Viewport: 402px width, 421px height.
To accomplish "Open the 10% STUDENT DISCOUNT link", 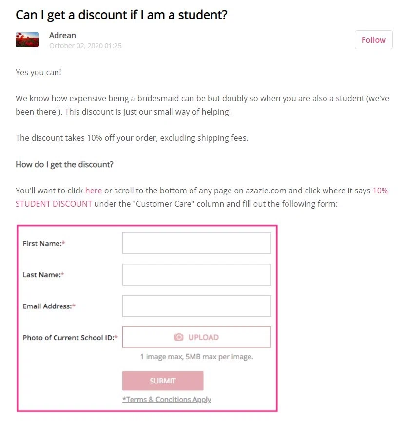I will click(54, 204).
